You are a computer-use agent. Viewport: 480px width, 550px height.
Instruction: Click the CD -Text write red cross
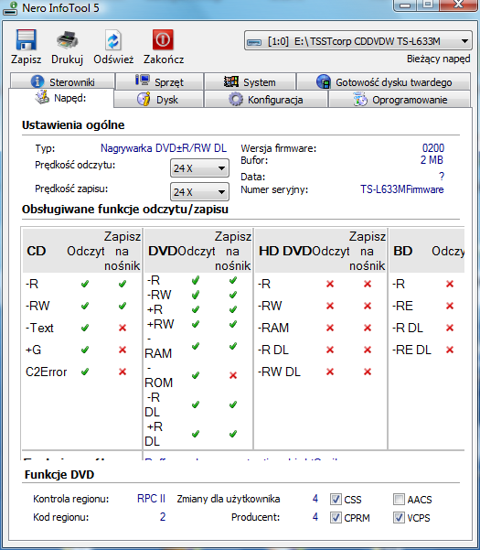[123, 328]
